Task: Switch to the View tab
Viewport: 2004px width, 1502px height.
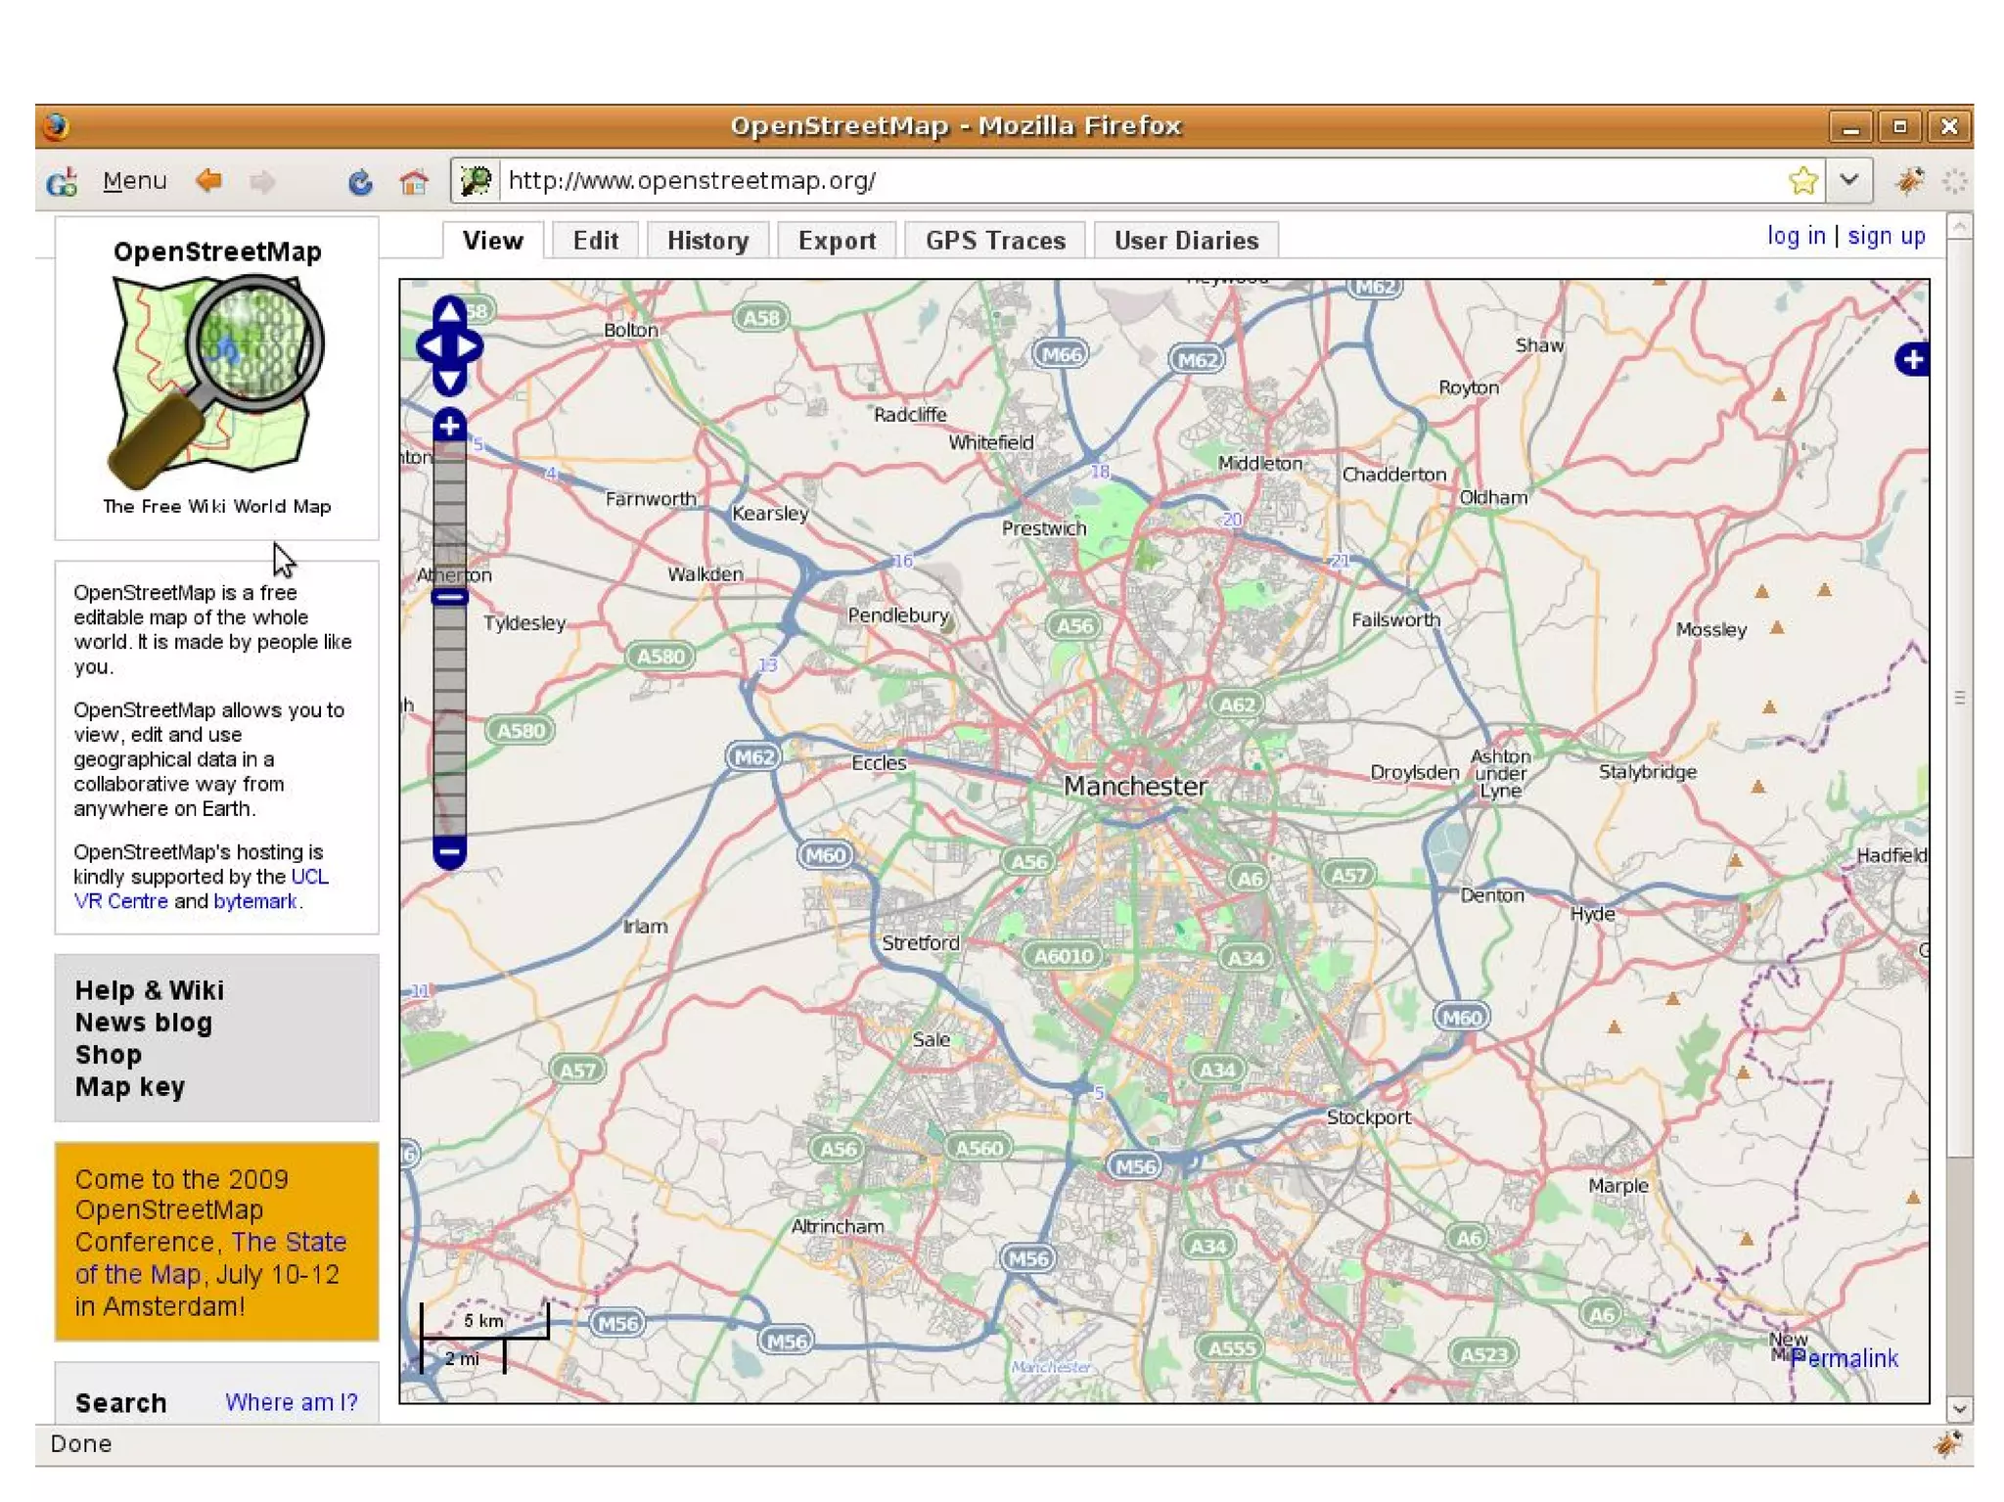Action: 493,241
